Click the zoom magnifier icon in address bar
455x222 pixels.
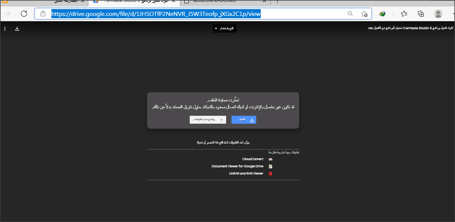point(350,14)
